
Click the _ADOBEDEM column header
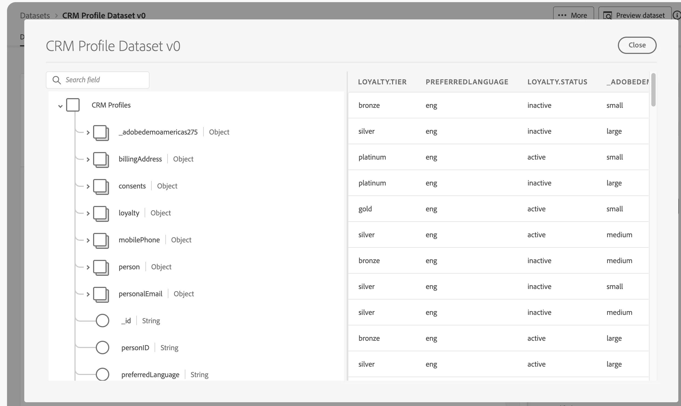click(x=627, y=82)
